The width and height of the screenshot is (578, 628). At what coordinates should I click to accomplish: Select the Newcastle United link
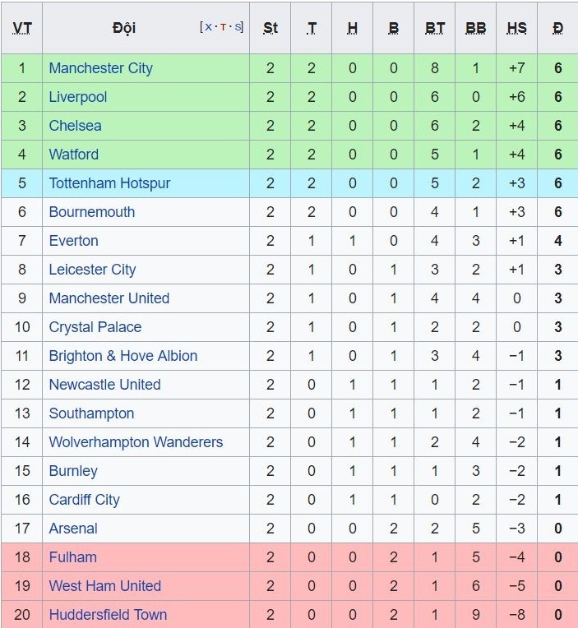click(x=104, y=385)
